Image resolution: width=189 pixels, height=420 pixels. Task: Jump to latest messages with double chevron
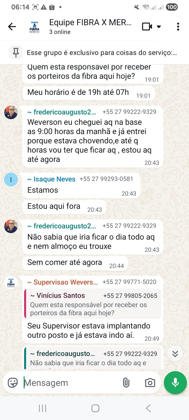point(175,354)
